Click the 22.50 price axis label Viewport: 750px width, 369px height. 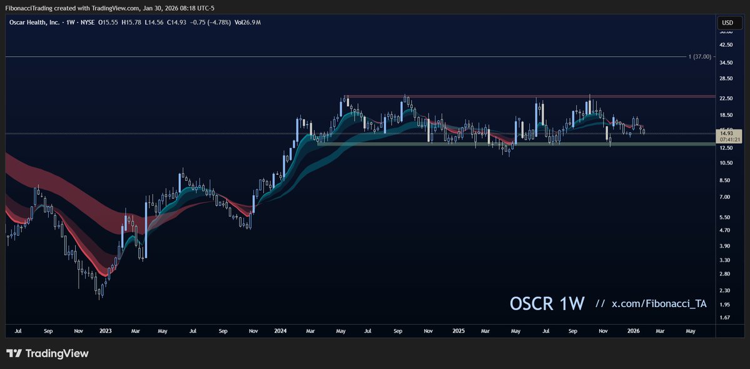tap(727, 98)
